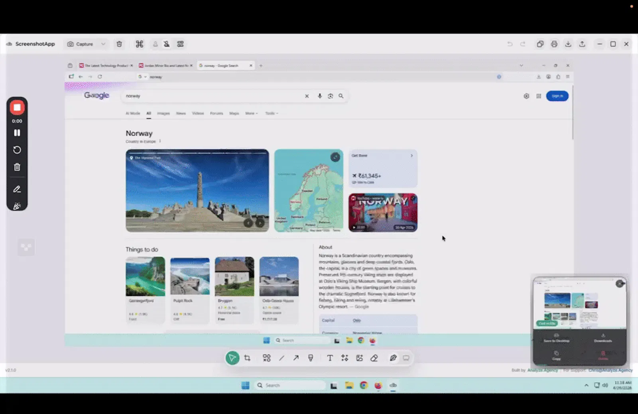This screenshot has width=638, height=414.
Task: Select the image insert tool
Action: point(359,358)
